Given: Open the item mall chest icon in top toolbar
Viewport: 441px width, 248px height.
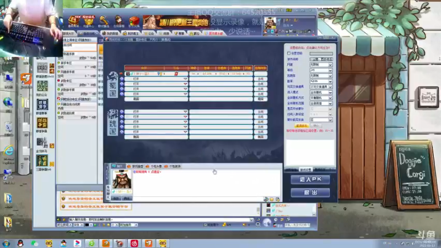Looking at the screenshot, I should pyautogui.click(x=73, y=21).
